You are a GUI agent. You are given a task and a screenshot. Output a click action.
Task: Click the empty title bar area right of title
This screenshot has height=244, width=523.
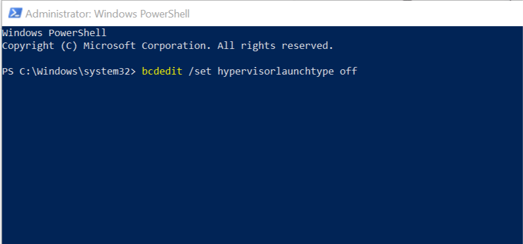click(x=354, y=14)
